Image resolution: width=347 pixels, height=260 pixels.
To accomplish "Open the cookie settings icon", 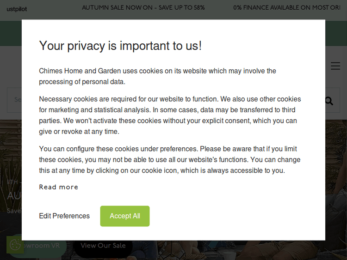I will 15,245.
